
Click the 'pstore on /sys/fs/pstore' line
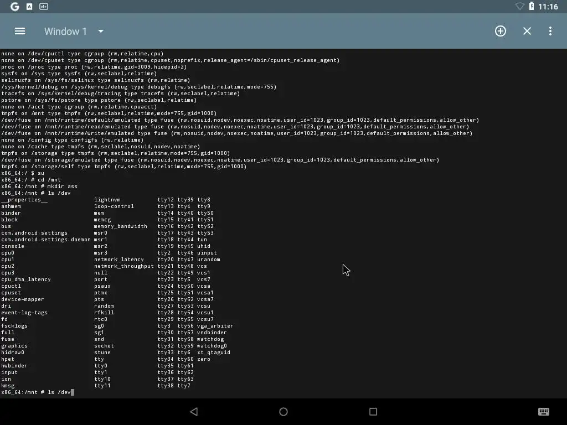(99, 100)
